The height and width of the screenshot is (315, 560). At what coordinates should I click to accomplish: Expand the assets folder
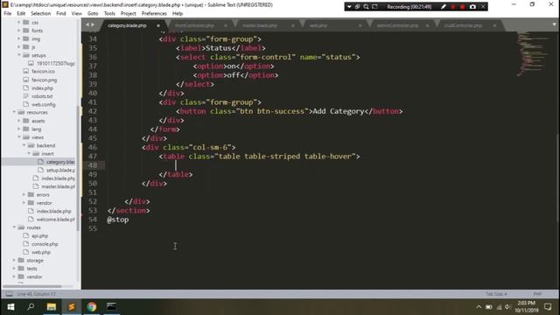pyautogui.click(x=19, y=121)
